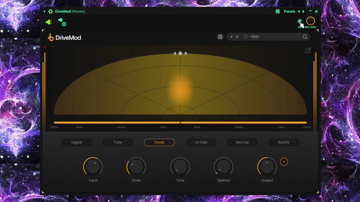Toggle the auto gain A button
360x202 pixels.
point(284,162)
